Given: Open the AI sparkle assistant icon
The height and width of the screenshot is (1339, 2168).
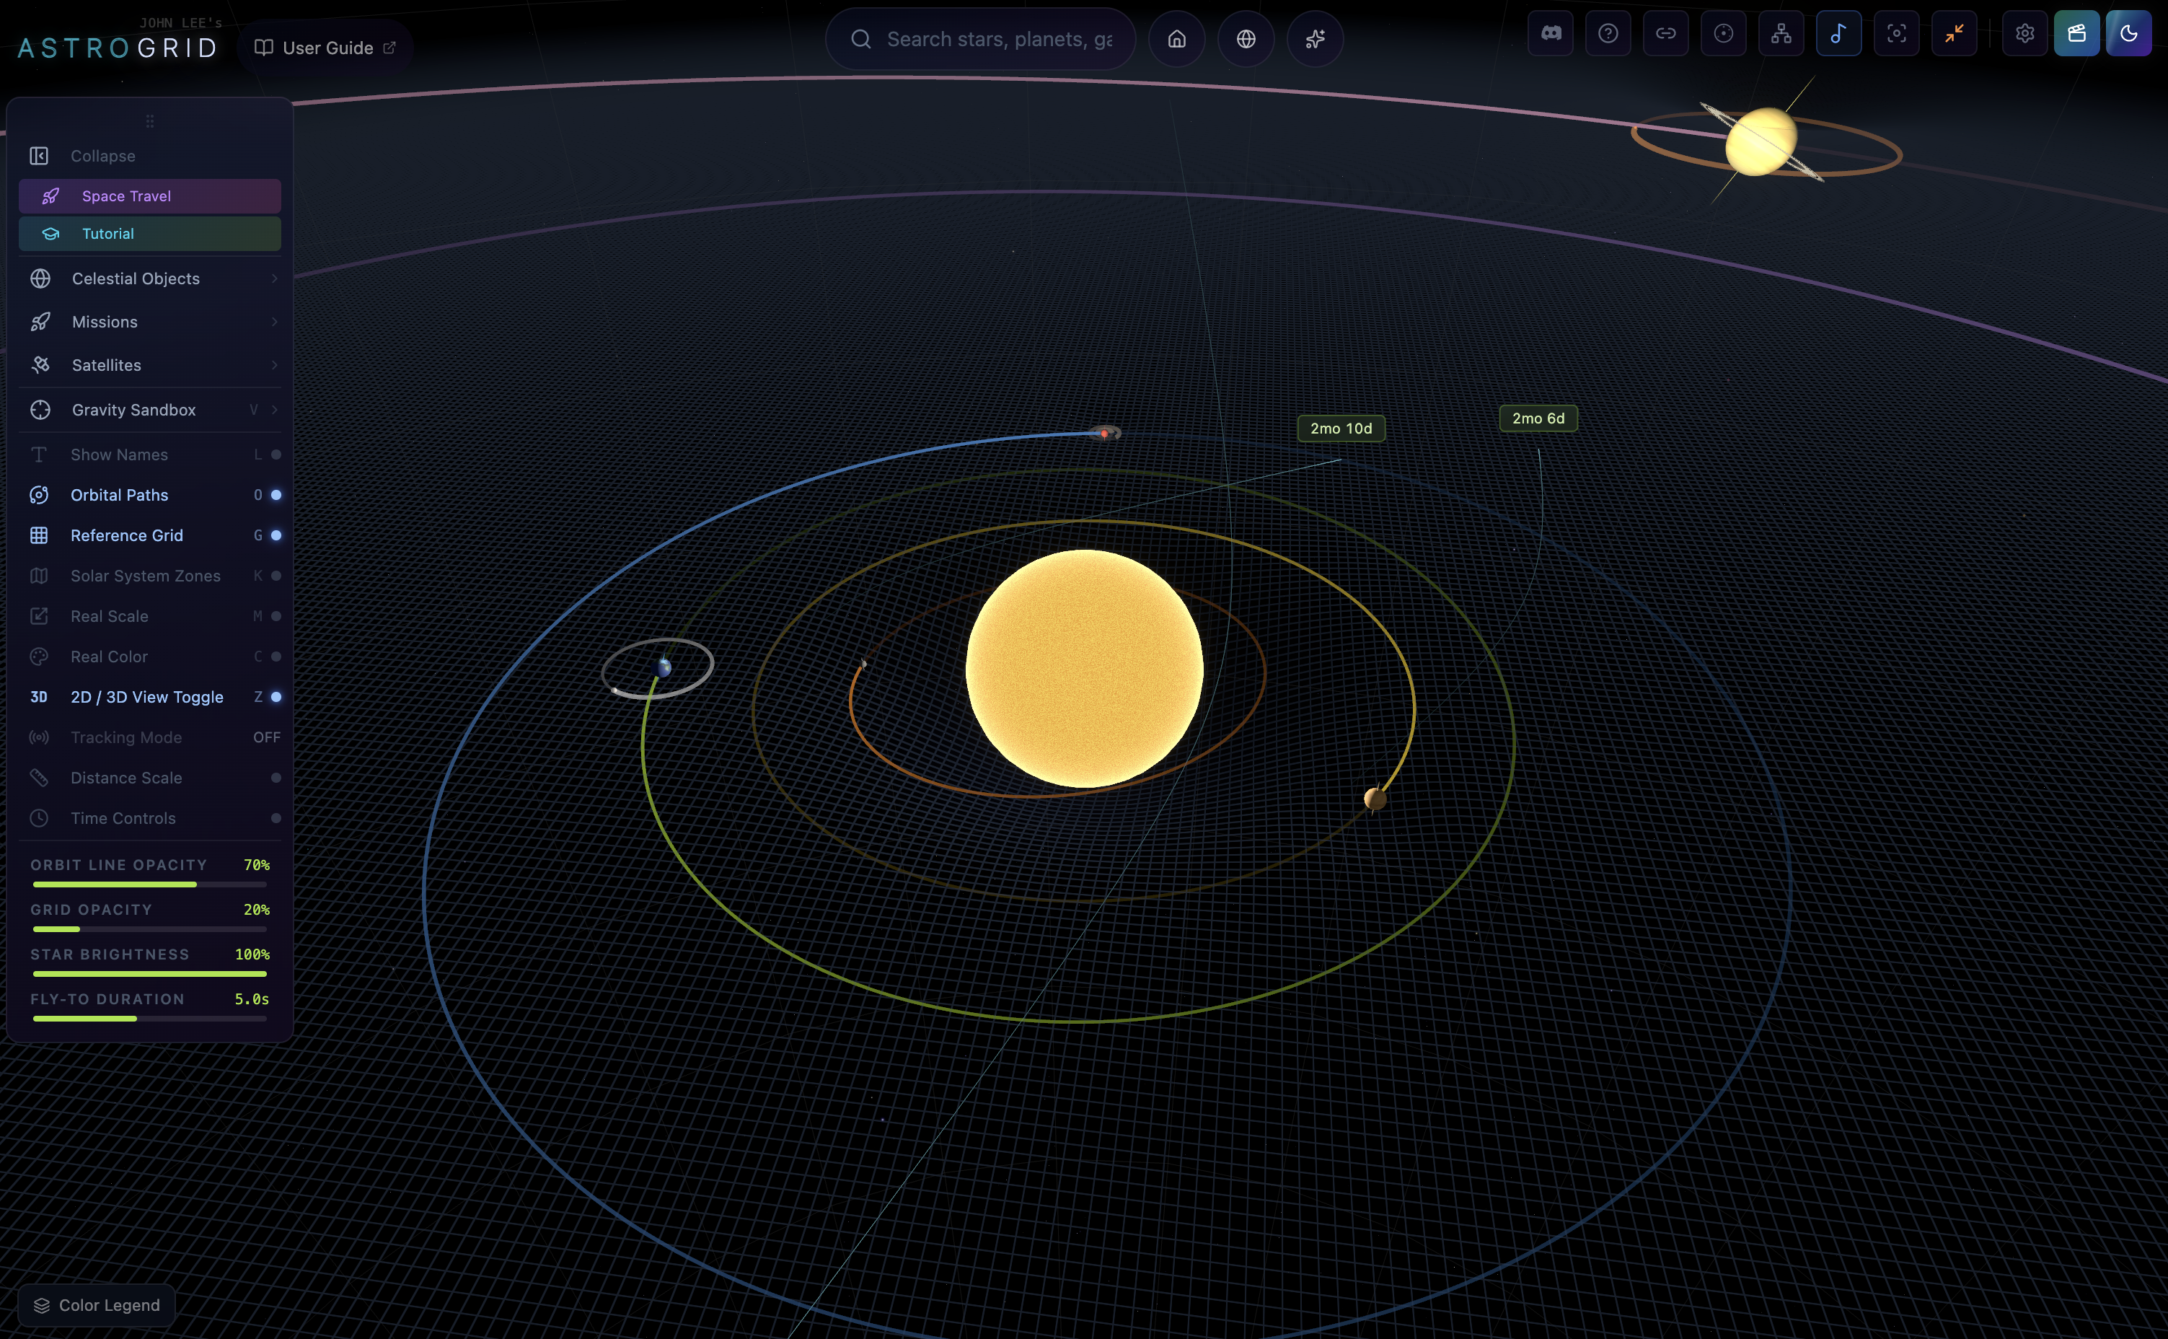Looking at the screenshot, I should pos(1314,39).
